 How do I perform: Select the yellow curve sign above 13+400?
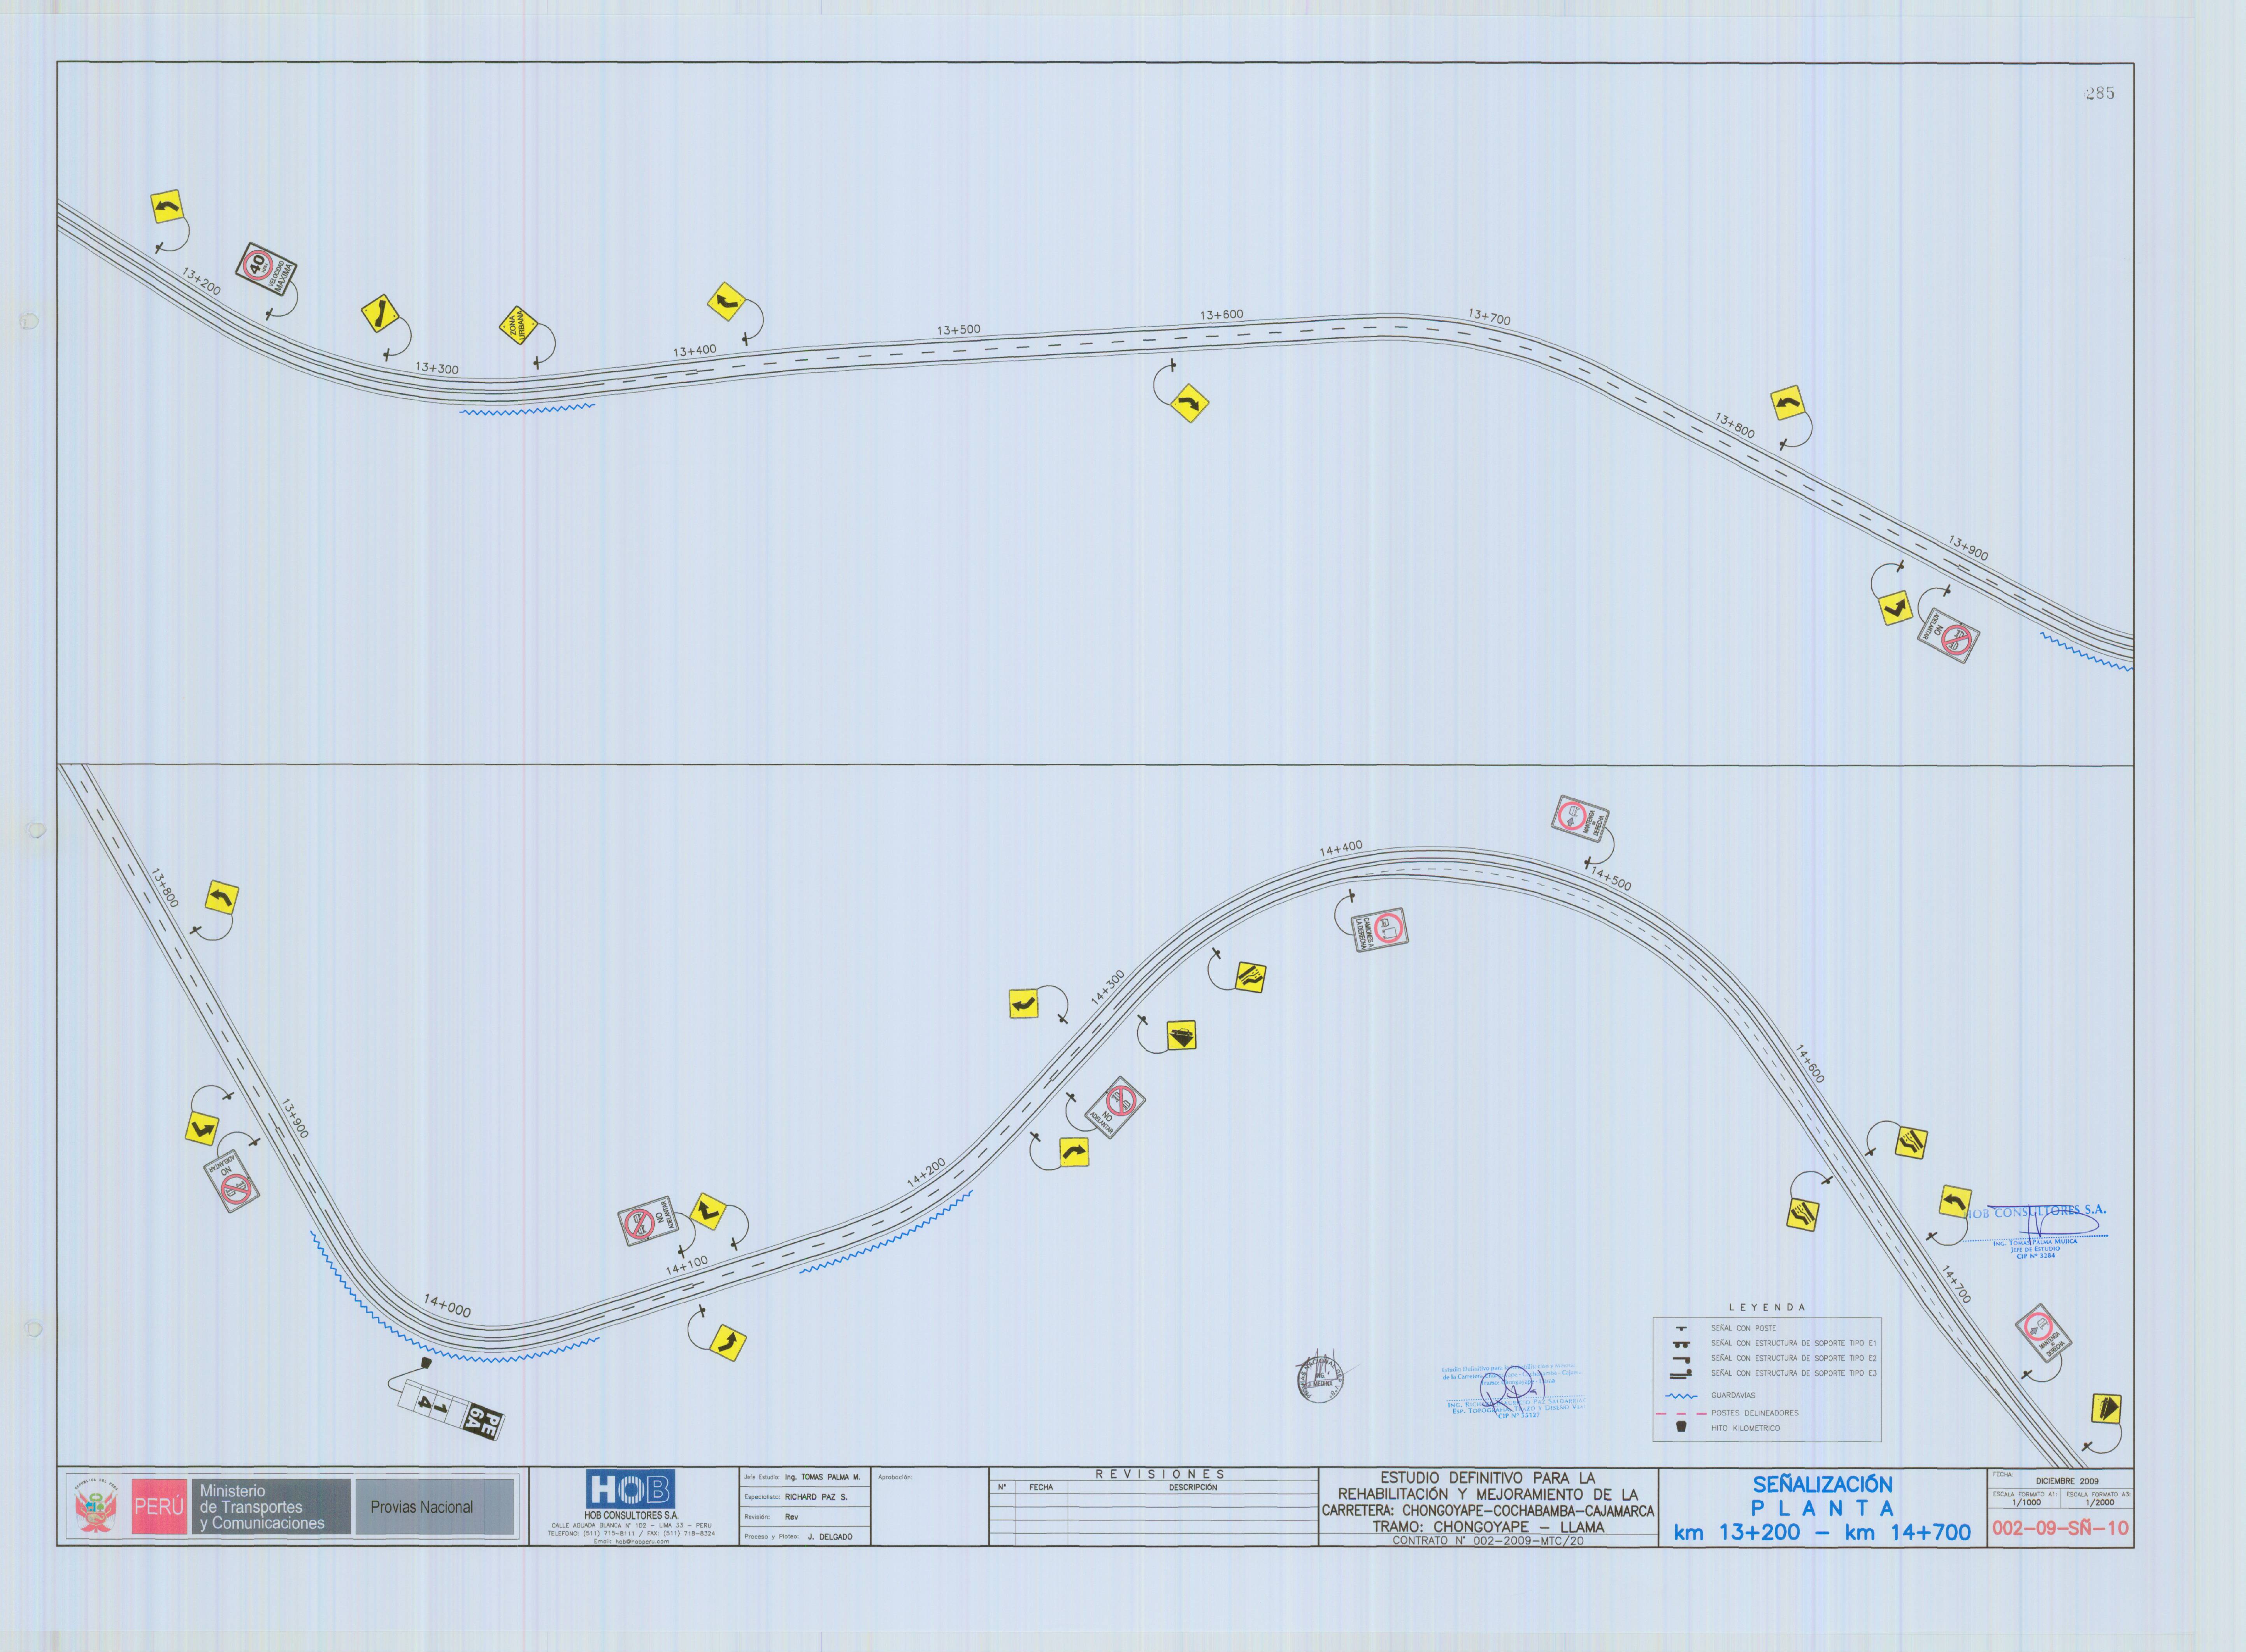coord(726,302)
